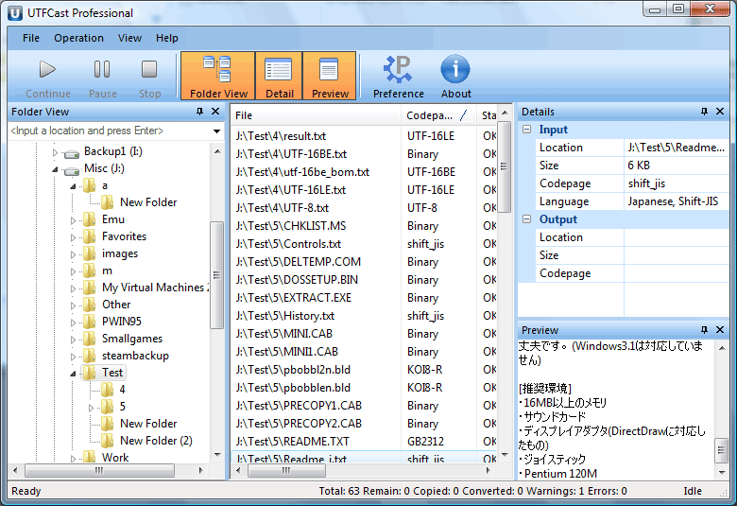
Task: Select the Other folder
Action: pyautogui.click(x=116, y=305)
